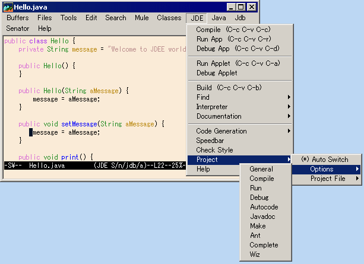Choose Debug Applet from the JDE menu

[x=239, y=73]
